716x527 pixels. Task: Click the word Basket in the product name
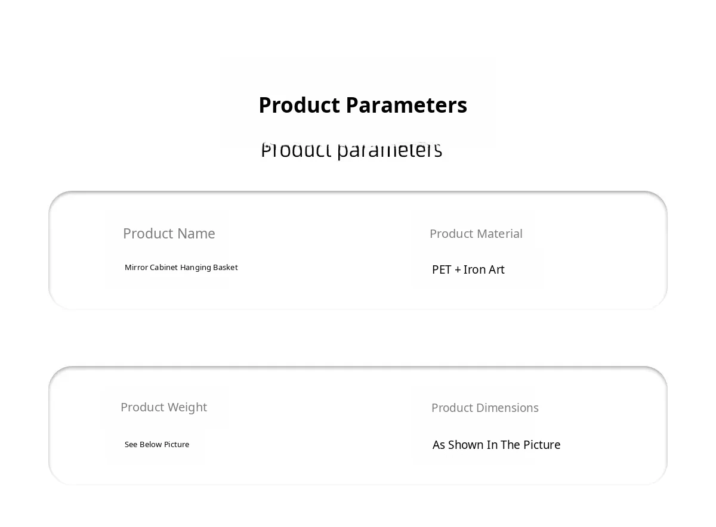click(x=224, y=268)
